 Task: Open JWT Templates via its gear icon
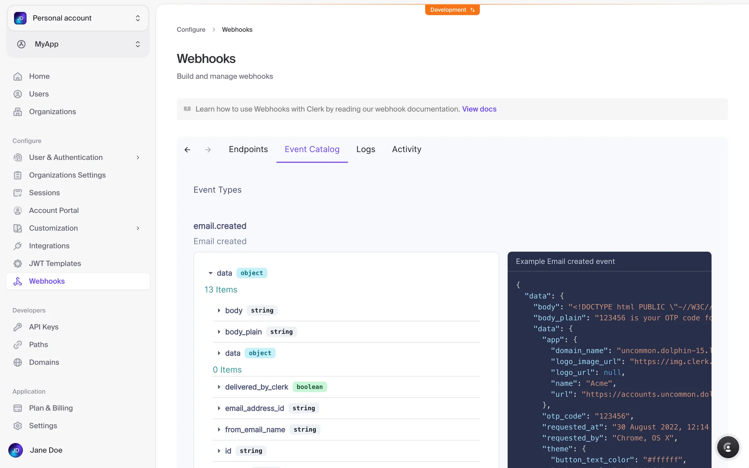point(18,264)
